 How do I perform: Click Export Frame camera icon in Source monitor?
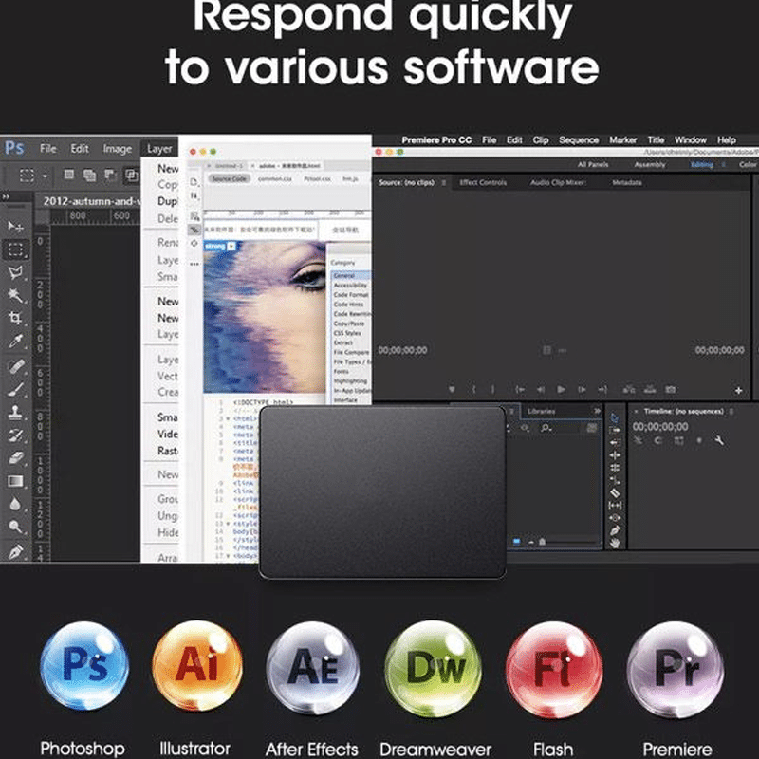click(670, 389)
